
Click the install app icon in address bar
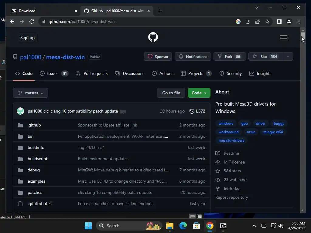248,22
